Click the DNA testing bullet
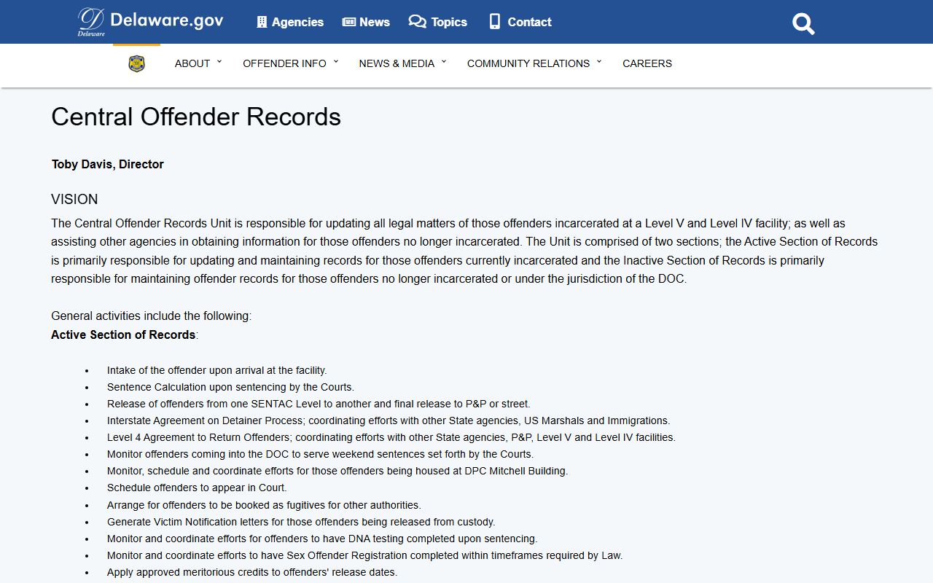Image resolution: width=933 pixels, height=583 pixels. [x=322, y=539]
